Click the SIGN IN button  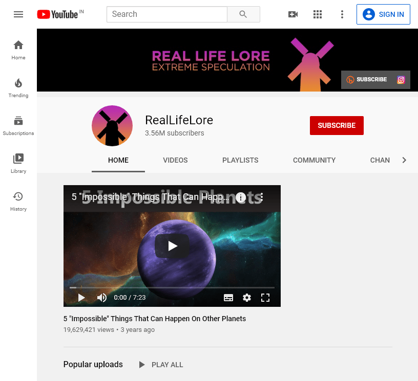pyautogui.click(x=383, y=14)
